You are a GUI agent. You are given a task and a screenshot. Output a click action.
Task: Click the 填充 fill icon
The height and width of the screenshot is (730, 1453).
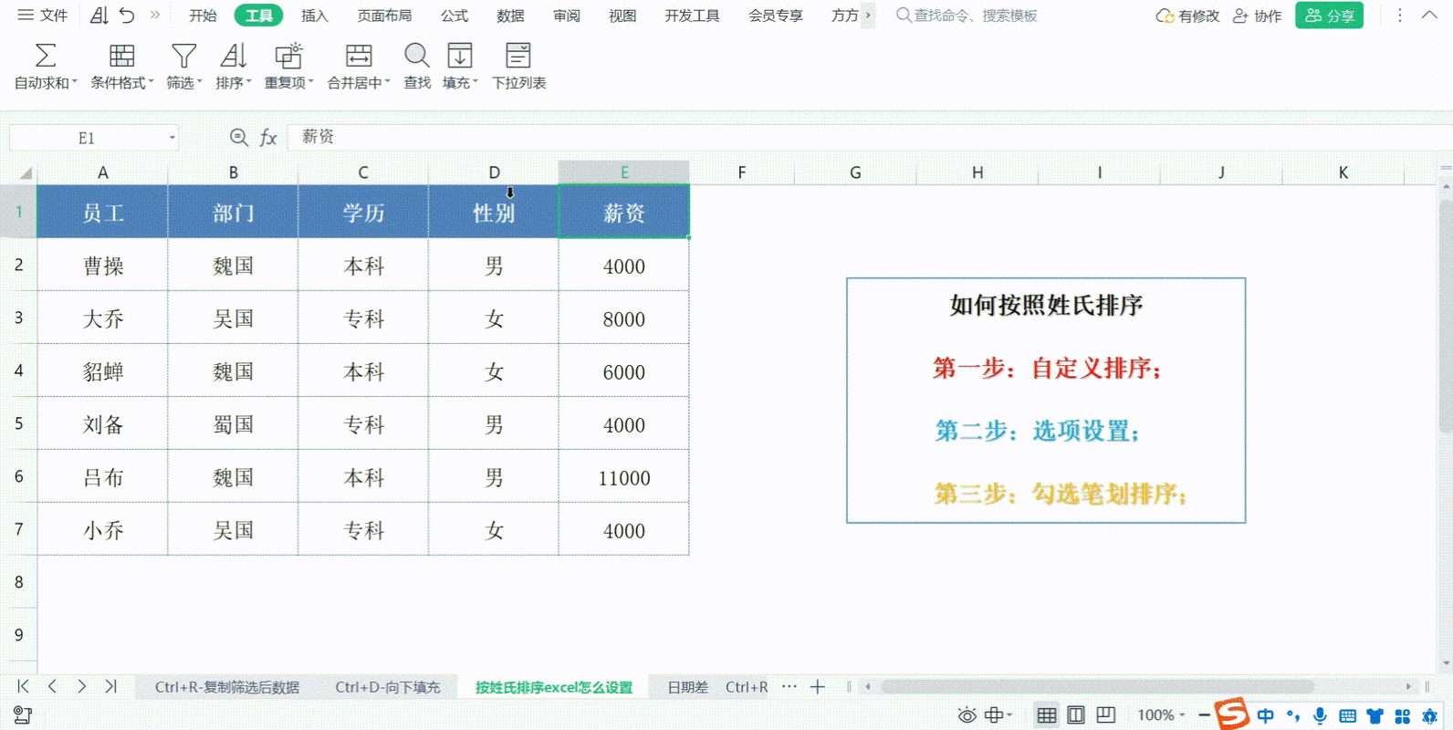point(460,56)
